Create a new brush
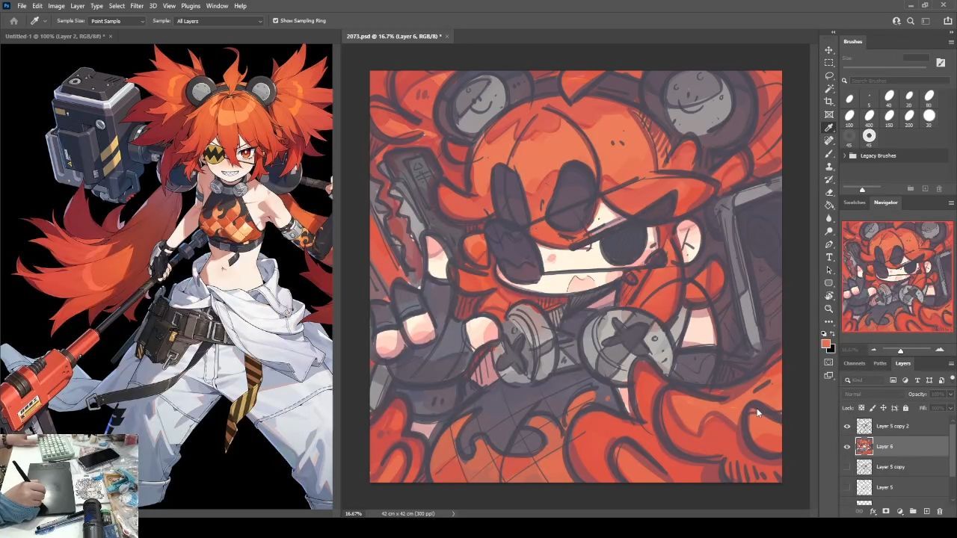957x538 pixels. [x=925, y=188]
